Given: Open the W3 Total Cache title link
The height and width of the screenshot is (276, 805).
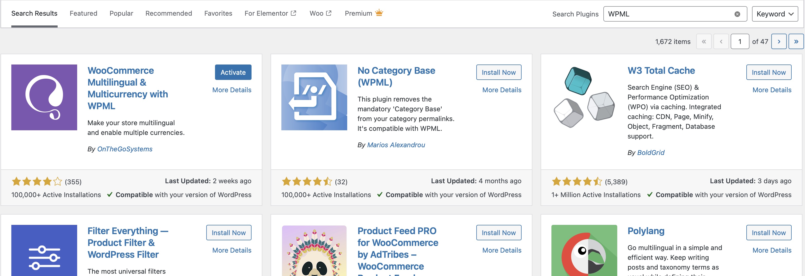Looking at the screenshot, I should point(661,71).
